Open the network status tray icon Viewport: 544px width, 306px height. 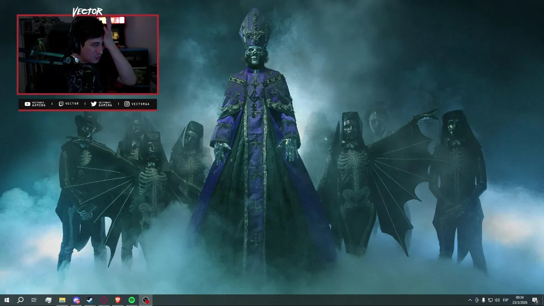tap(490, 300)
